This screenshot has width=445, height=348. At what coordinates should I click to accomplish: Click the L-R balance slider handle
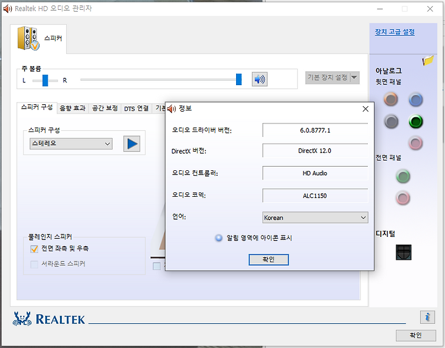pos(45,80)
